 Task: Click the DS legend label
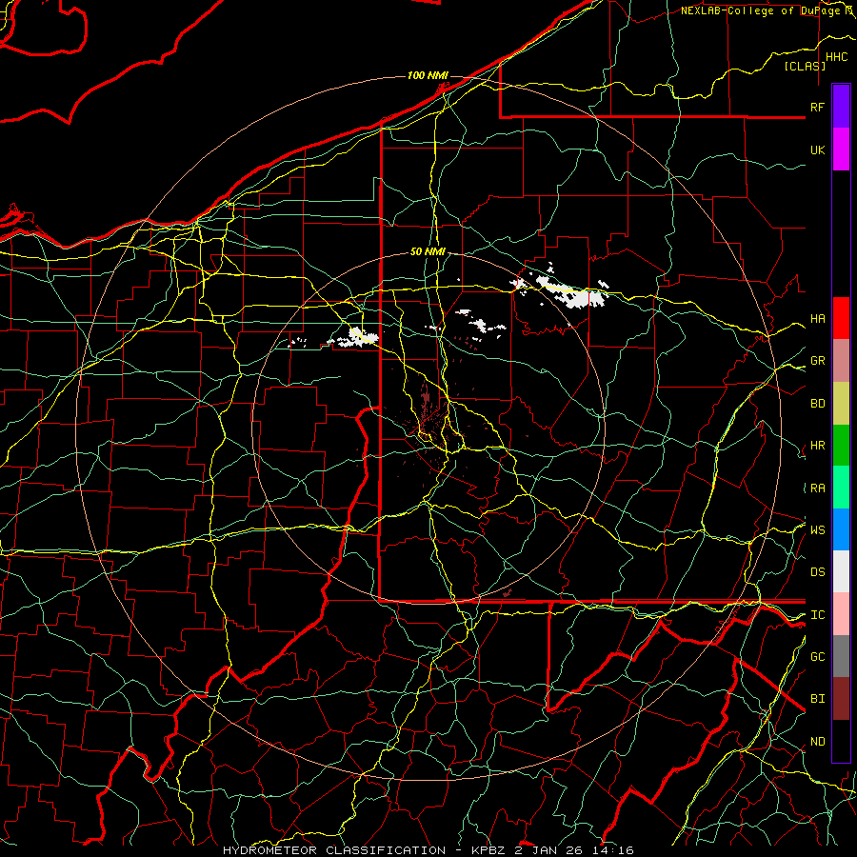(x=817, y=572)
